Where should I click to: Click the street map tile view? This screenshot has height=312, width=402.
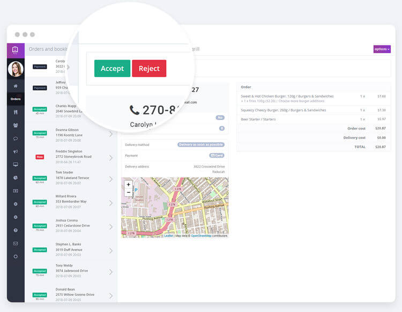pos(175,207)
